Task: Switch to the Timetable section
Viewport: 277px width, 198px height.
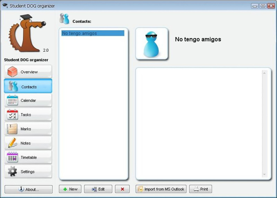Action: pos(28,157)
